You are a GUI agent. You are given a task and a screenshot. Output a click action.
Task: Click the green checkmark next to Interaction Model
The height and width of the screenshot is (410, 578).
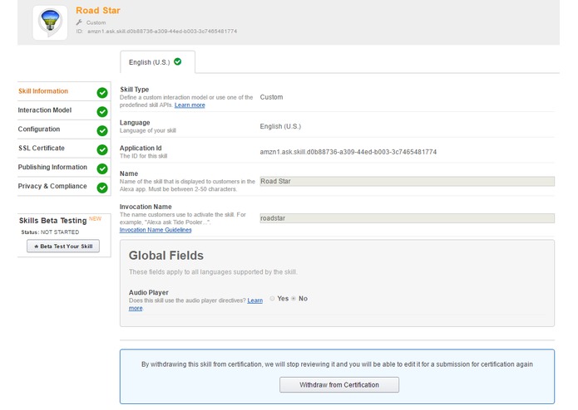[x=102, y=112]
